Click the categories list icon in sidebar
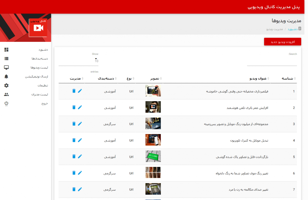The height and width of the screenshot is (200, 308). (6, 59)
